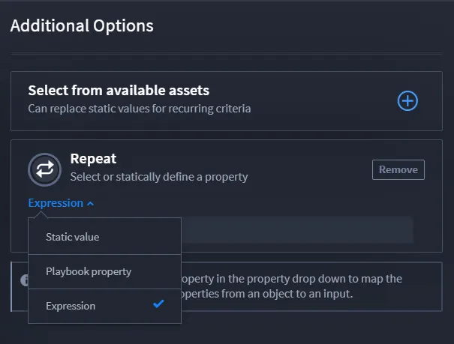Click 'Select or statically define a property' text
Screen dimensions: 454x344
tap(159, 177)
